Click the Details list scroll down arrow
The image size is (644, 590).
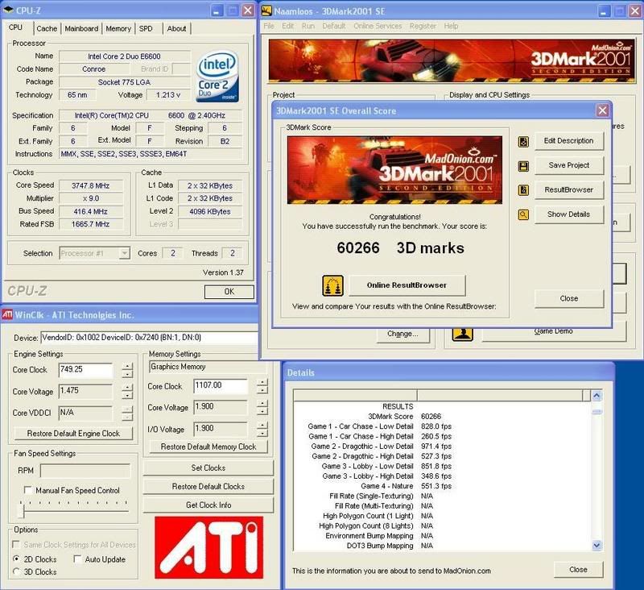(597, 545)
